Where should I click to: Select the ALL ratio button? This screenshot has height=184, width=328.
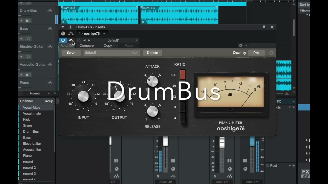182,75
